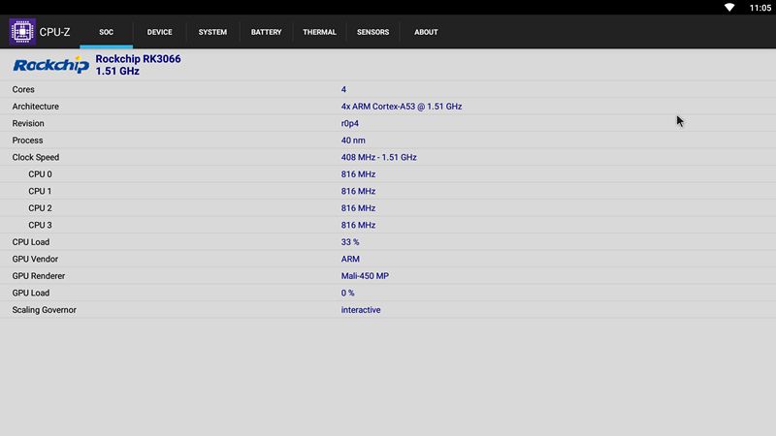This screenshot has width=776, height=436.
Task: Go to the SENSORS tab
Action: 372,32
